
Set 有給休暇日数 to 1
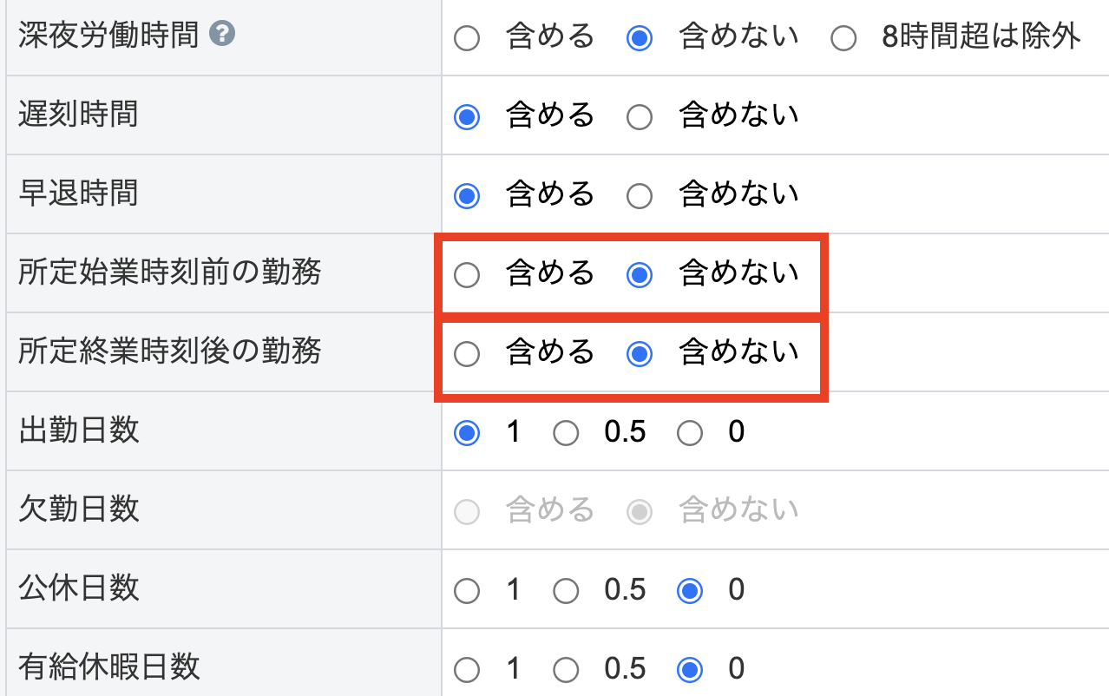[x=467, y=670]
